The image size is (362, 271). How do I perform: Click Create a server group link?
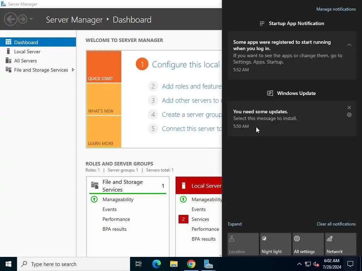coord(192,115)
